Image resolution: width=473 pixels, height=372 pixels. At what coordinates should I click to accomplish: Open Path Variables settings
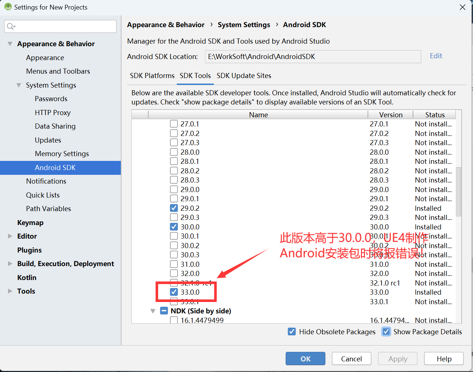point(48,209)
